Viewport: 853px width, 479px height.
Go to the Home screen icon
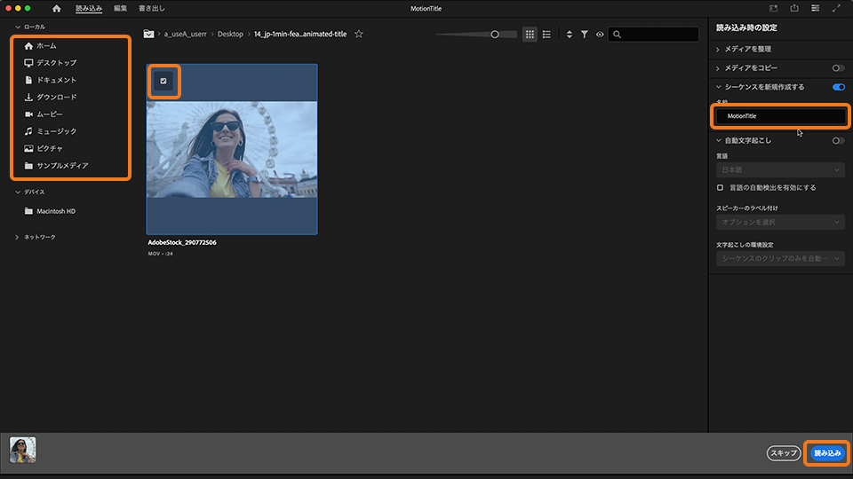57,9
